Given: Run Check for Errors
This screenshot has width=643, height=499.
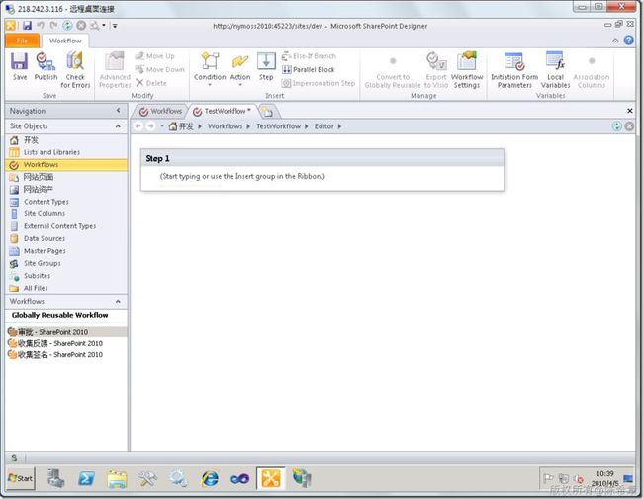Looking at the screenshot, I should pos(75,70).
